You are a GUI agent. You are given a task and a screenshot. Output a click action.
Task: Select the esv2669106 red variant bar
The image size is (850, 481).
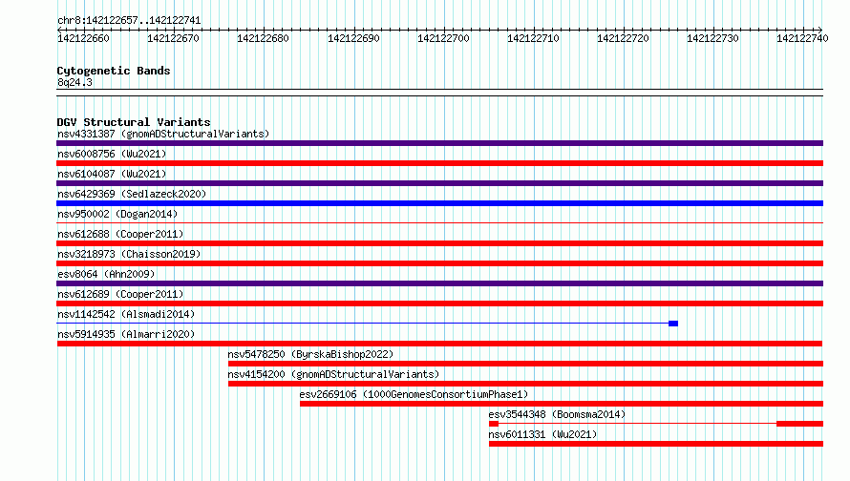tap(562, 404)
